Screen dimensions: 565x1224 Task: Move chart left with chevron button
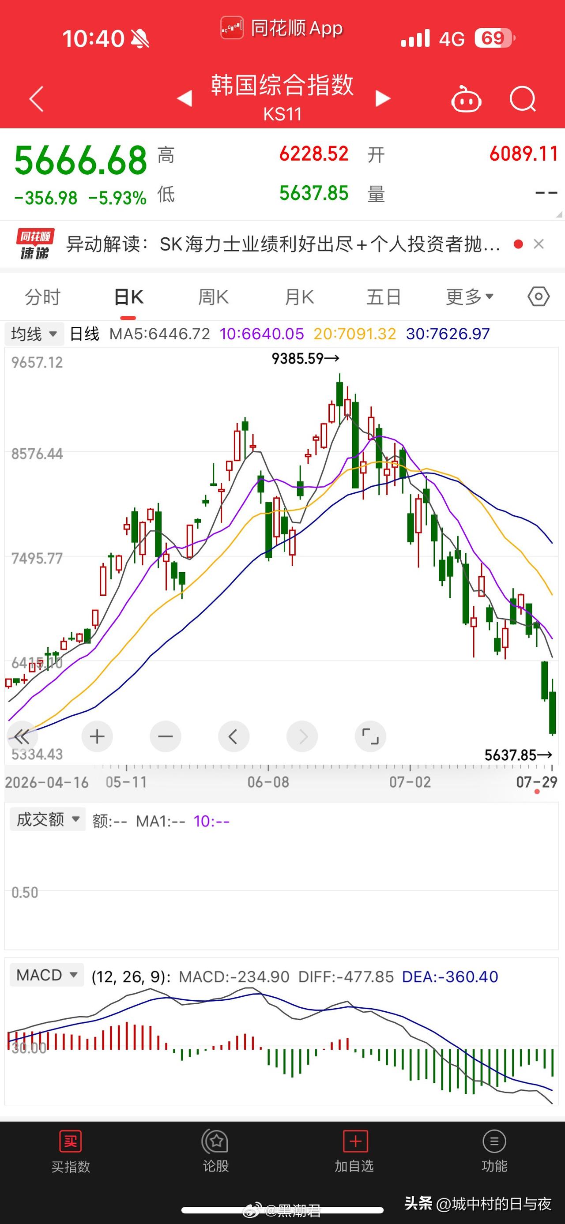(234, 736)
